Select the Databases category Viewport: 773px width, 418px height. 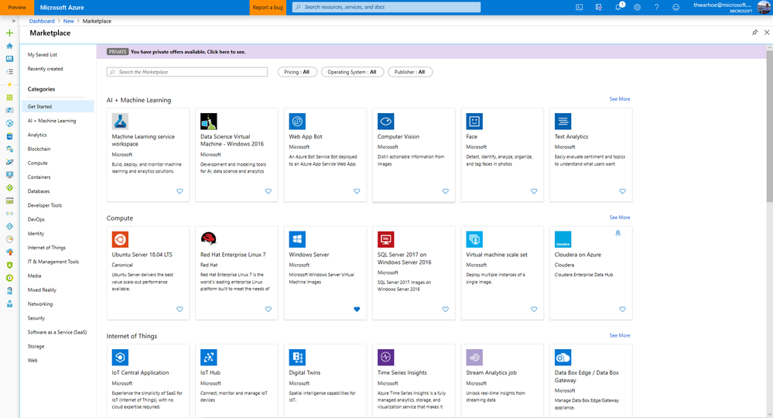coord(39,191)
